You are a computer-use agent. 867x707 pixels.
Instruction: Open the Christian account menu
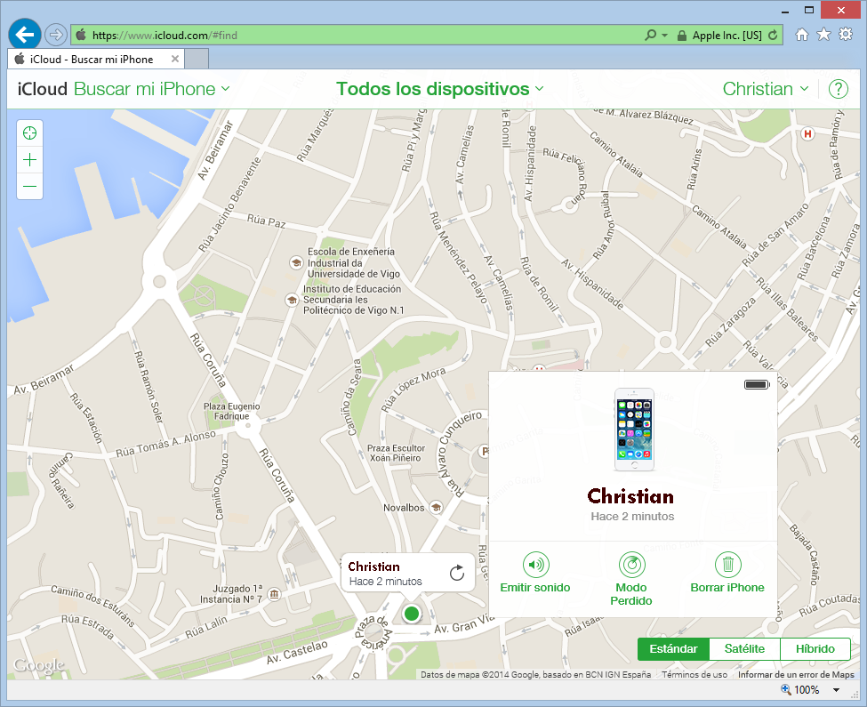[x=766, y=89]
